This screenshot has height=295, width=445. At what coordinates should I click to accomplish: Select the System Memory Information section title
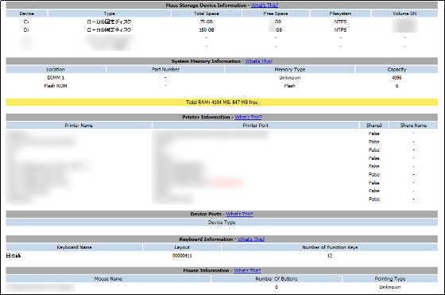click(x=206, y=61)
